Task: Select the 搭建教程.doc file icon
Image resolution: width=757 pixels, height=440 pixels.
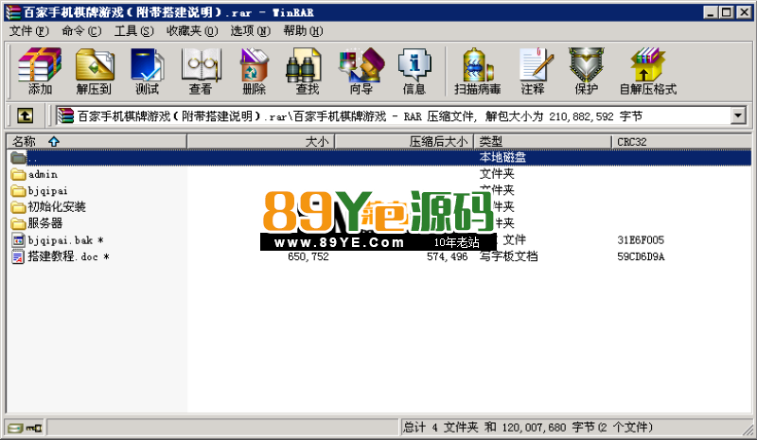Action: (x=18, y=256)
